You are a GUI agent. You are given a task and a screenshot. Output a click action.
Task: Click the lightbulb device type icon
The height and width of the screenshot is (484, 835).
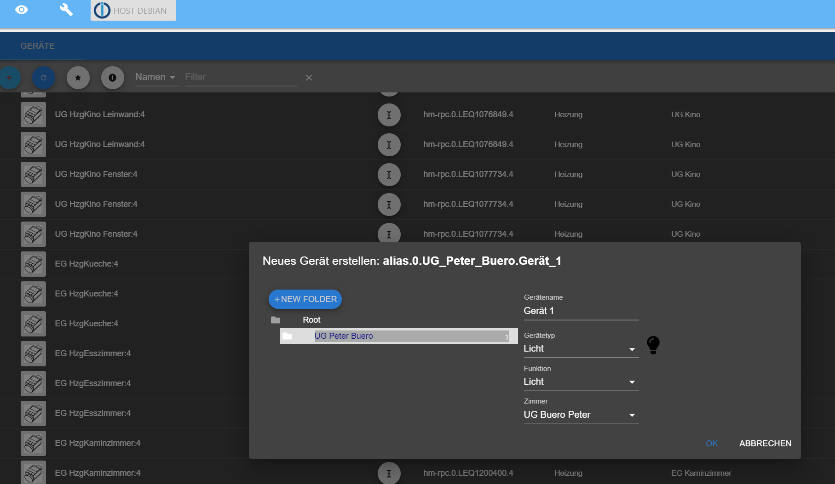tap(653, 345)
